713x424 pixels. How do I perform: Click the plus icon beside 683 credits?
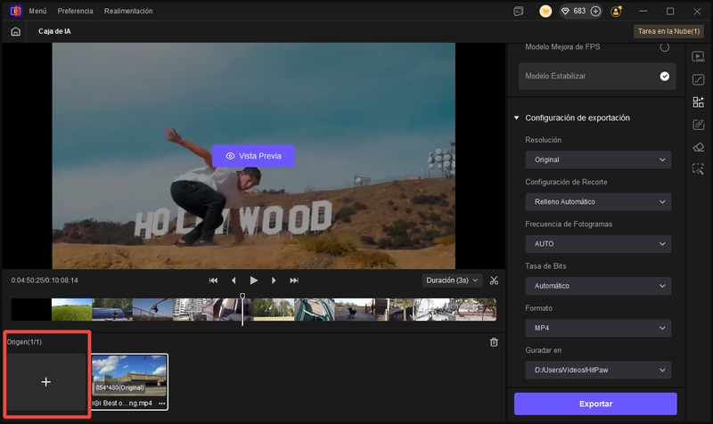pos(595,11)
